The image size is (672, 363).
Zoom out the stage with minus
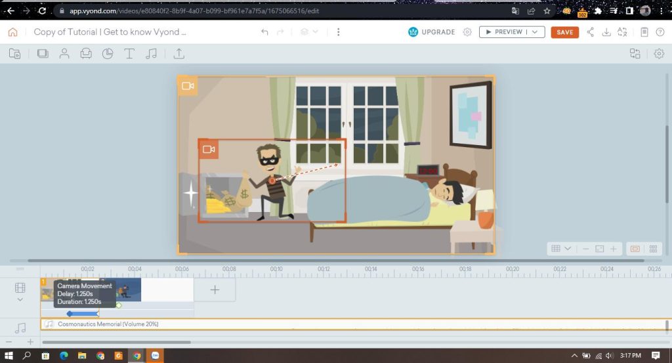[586, 249]
